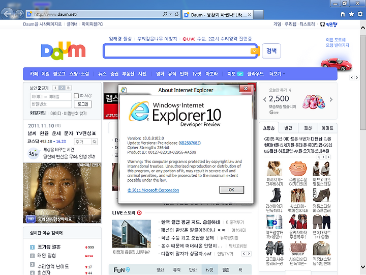Open the red sports car banner ad
This screenshot has height=275, width=366.
tap(336, 64)
